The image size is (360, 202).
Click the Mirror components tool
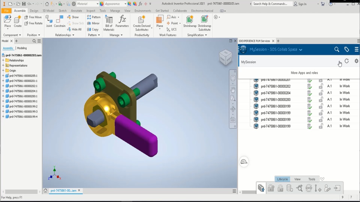tap(93, 23)
